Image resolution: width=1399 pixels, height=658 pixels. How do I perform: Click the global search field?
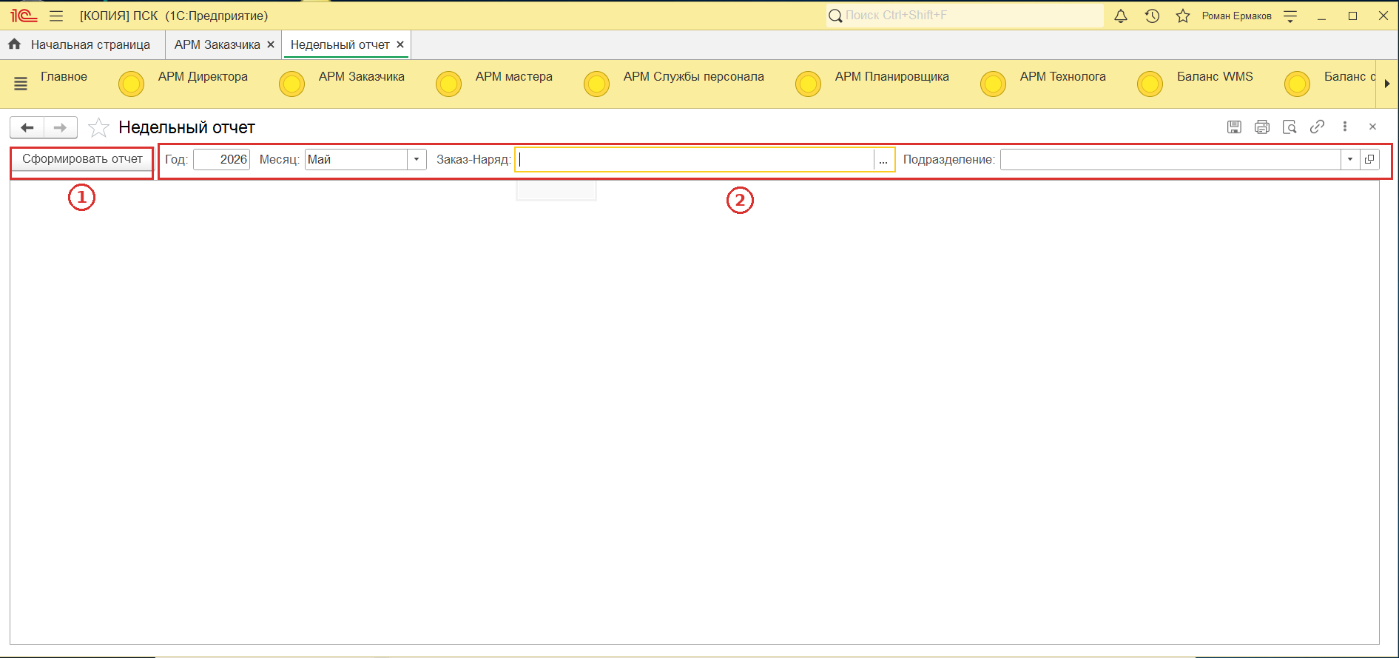pos(965,16)
